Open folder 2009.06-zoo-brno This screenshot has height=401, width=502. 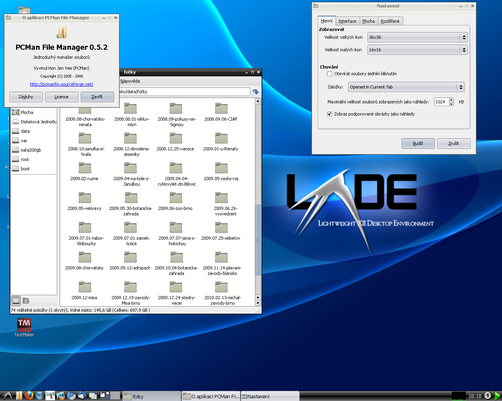click(x=176, y=202)
